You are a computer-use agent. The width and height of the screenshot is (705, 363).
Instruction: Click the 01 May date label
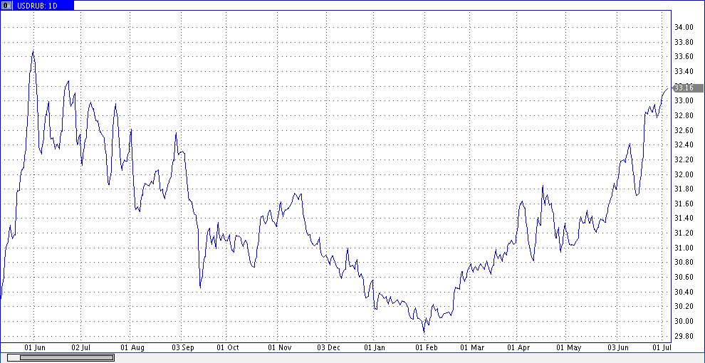click(568, 348)
